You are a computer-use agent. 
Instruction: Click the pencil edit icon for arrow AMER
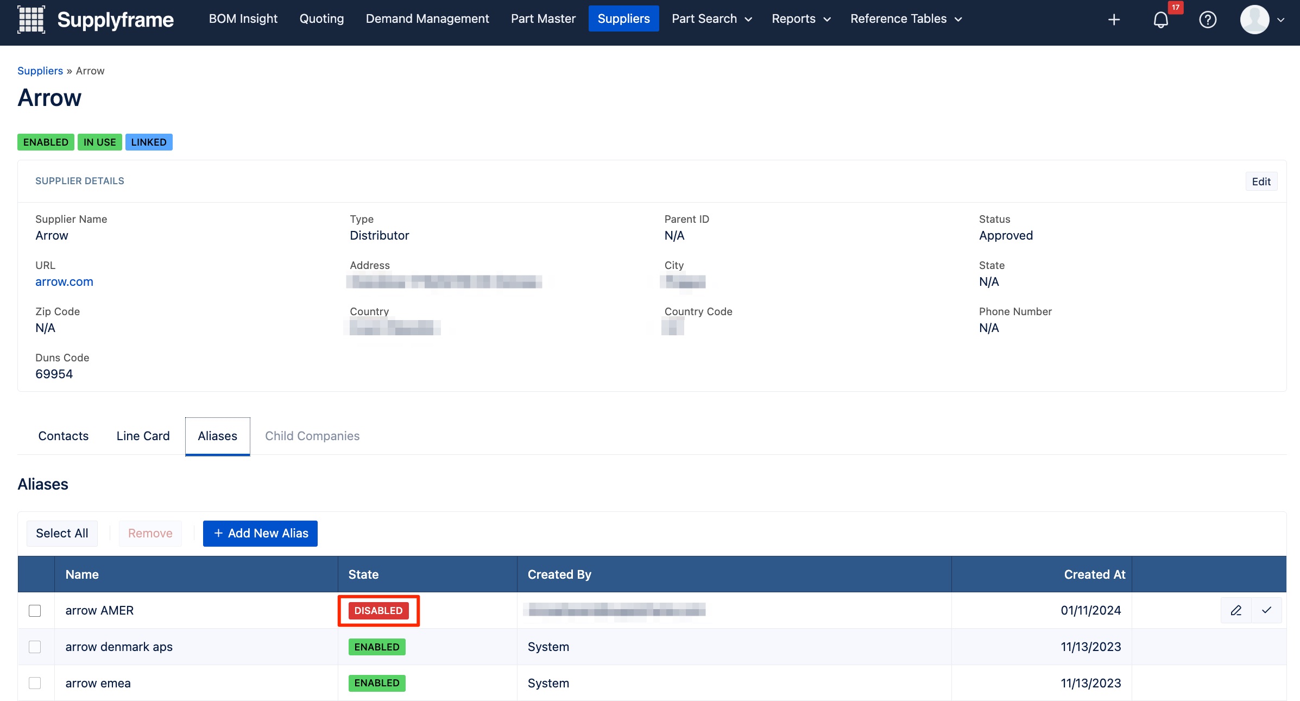1236,610
